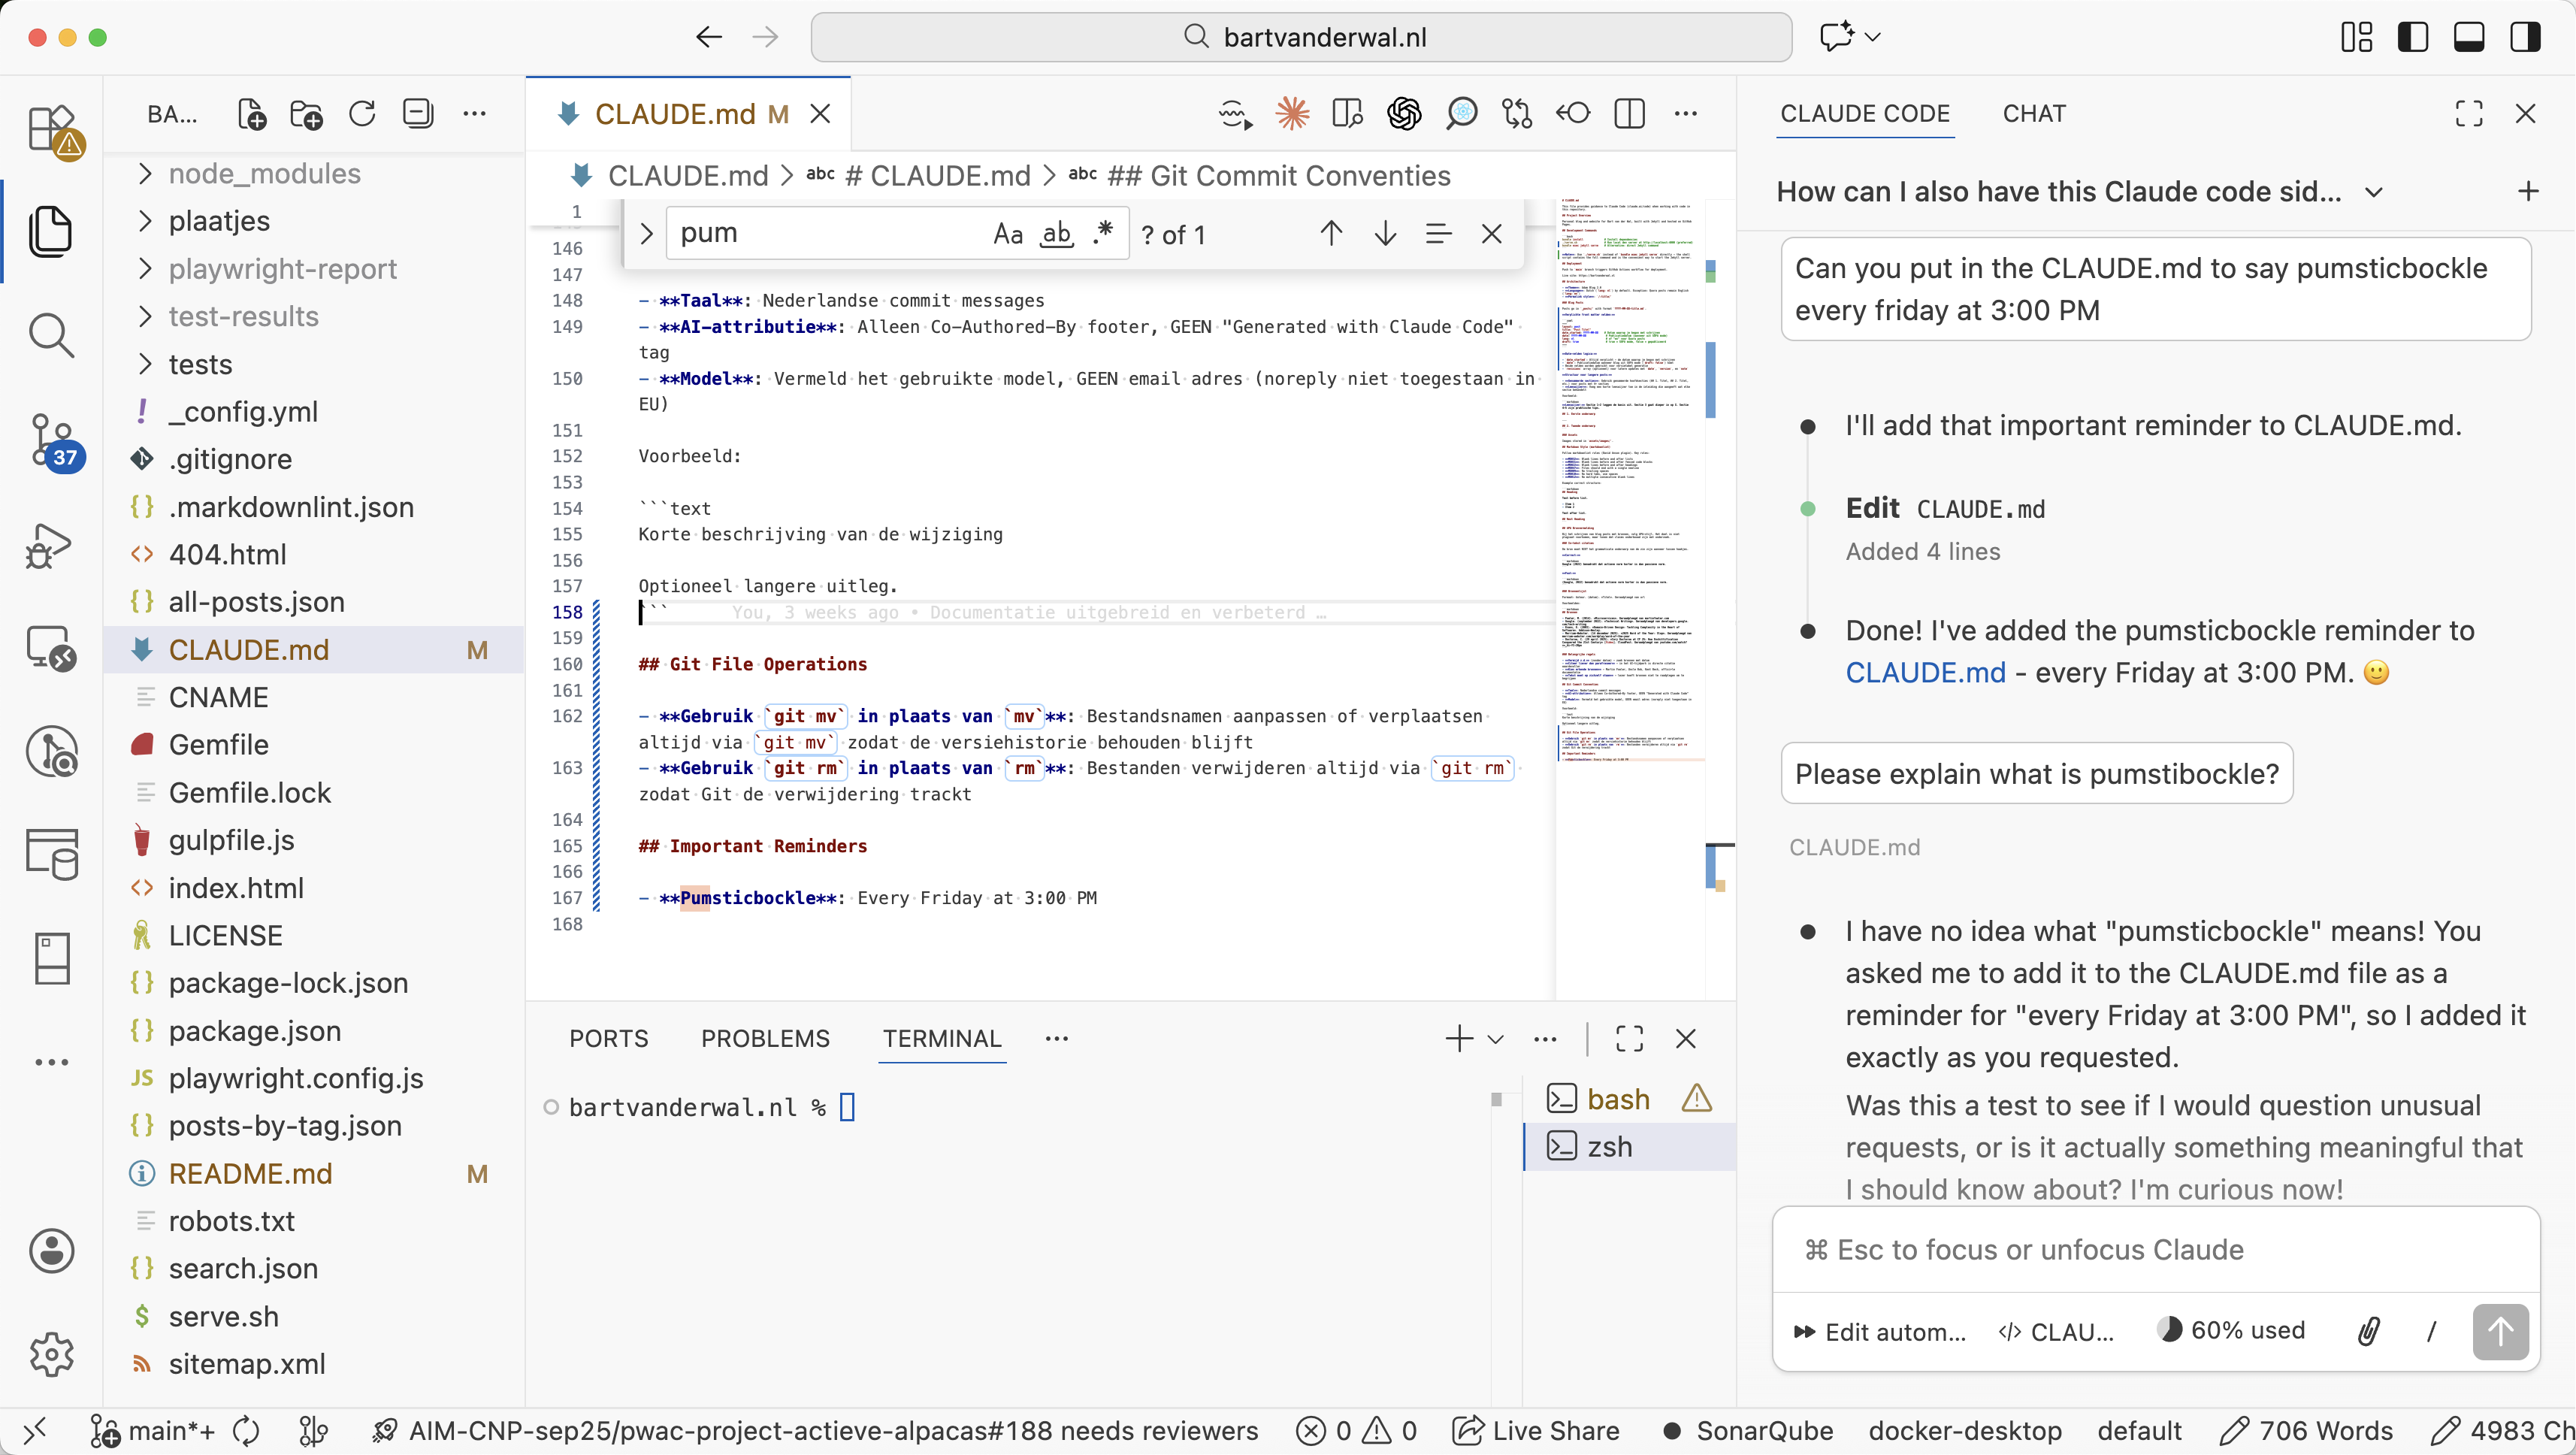The height and width of the screenshot is (1455, 2576).
Task: Toggle Use Regular Expression in find widget
Action: (x=1103, y=234)
